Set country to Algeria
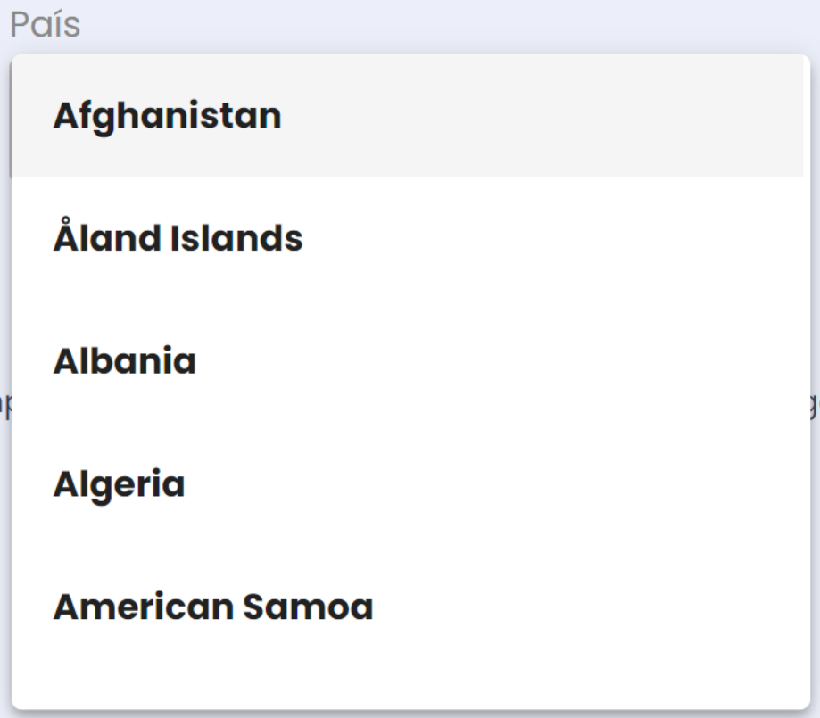Viewport: 820px width, 718px height. pyautogui.click(x=119, y=485)
